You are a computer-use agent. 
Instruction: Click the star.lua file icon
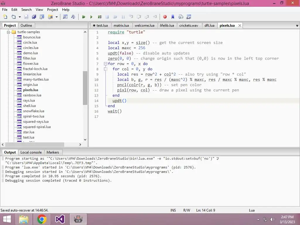pos(19,132)
